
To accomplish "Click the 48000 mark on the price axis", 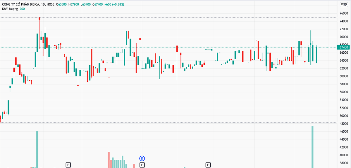I will pos(343,124).
